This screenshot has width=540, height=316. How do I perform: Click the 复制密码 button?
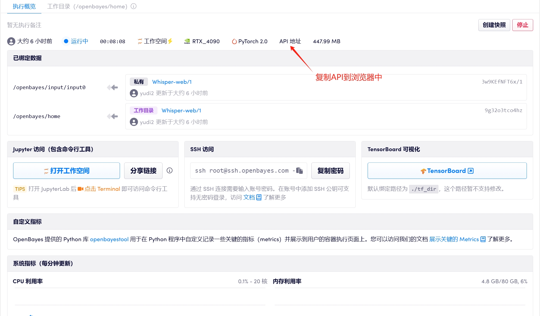pos(330,171)
